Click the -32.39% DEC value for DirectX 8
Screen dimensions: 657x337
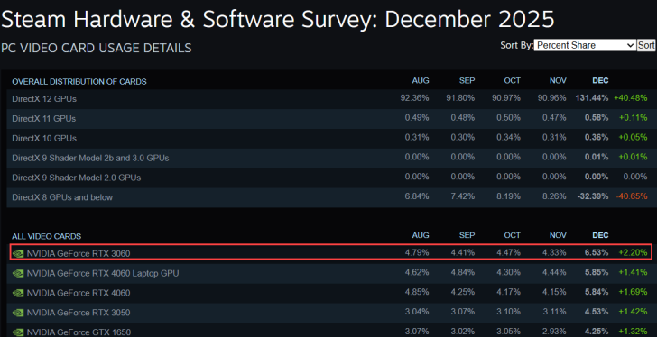coord(593,196)
